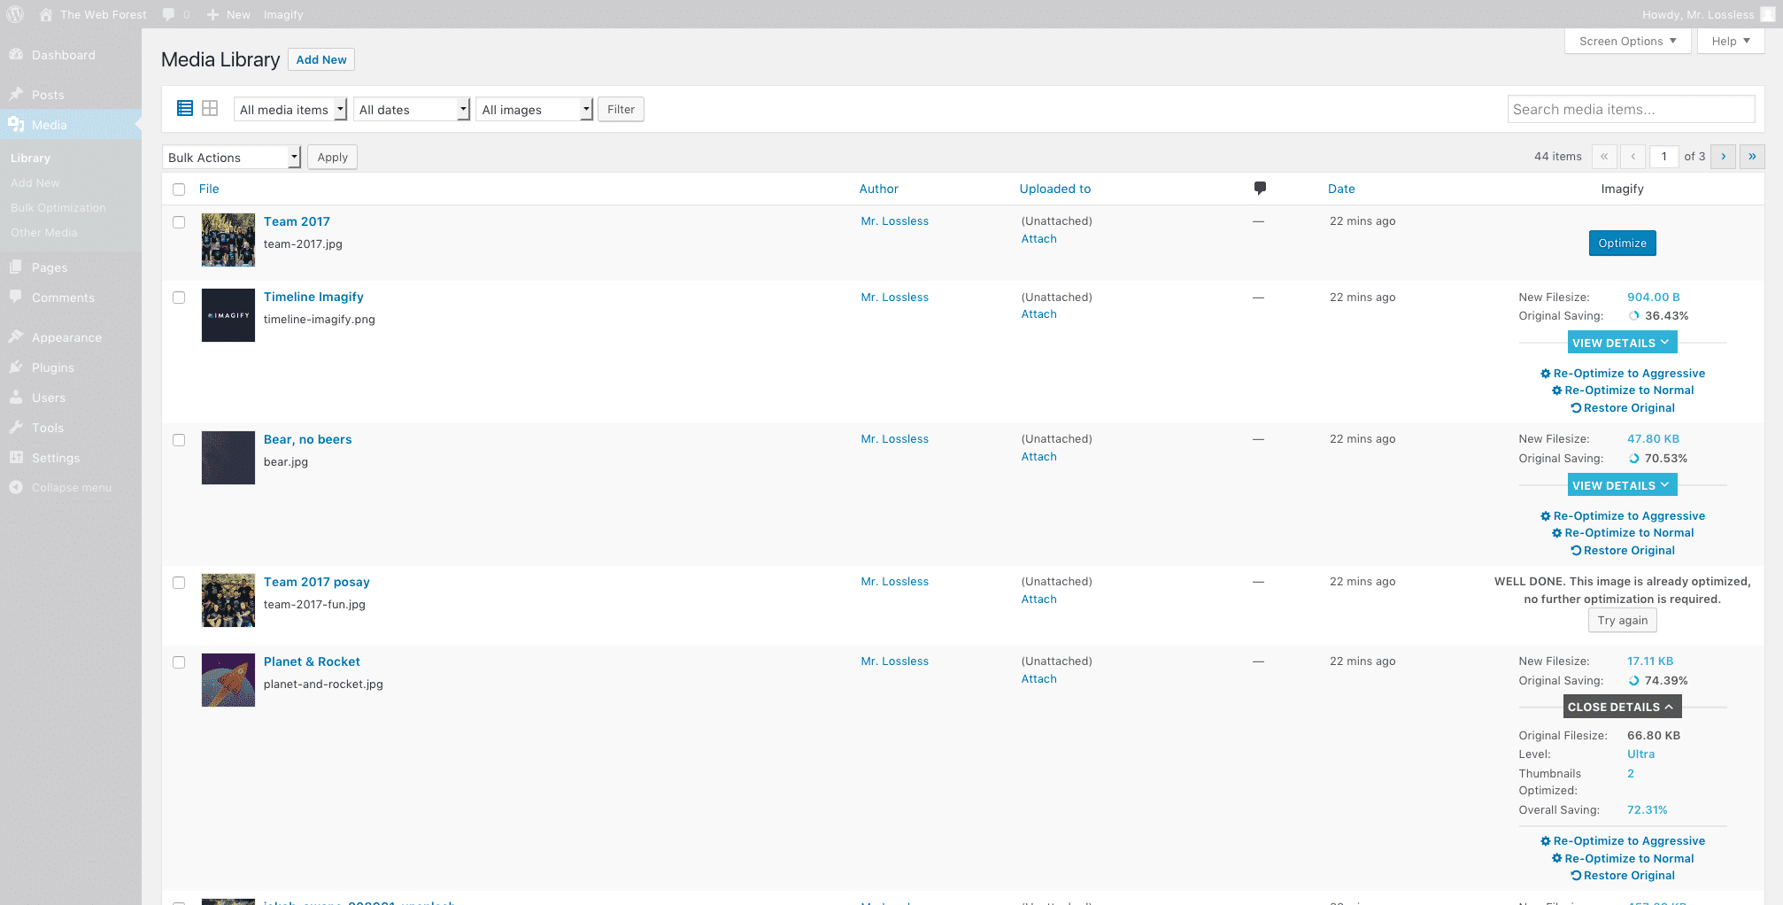Toggle the select-all checkbox in header
The image size is (1783, 905).
pos(179,190)
